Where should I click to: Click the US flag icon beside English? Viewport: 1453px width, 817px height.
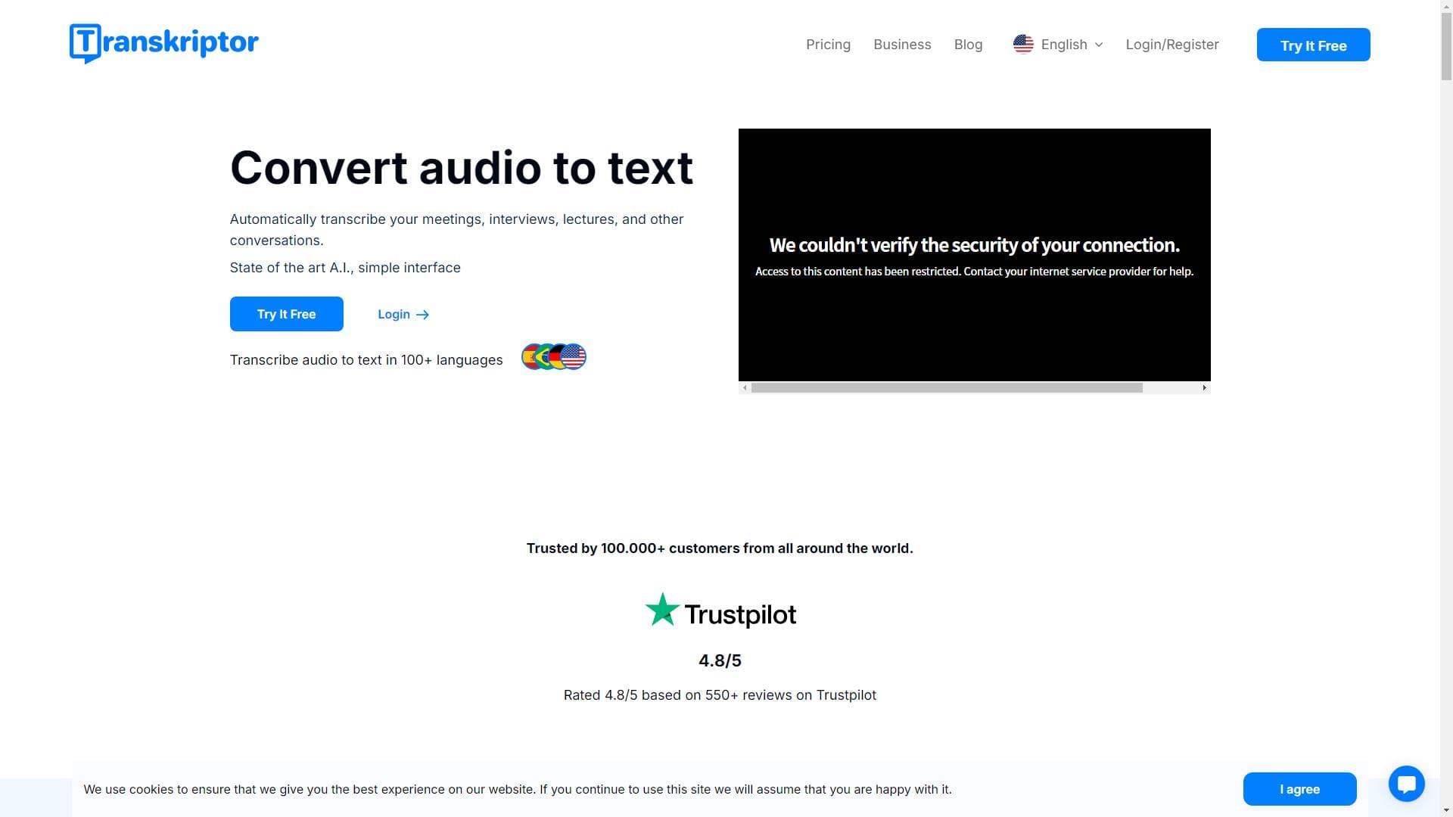point(1023,45)
